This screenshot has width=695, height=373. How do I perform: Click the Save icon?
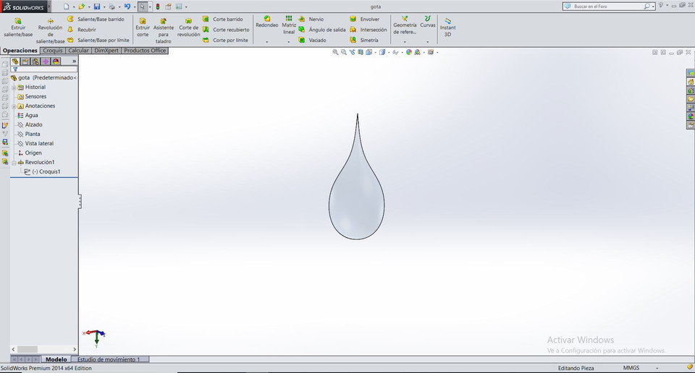coord(96,7)
